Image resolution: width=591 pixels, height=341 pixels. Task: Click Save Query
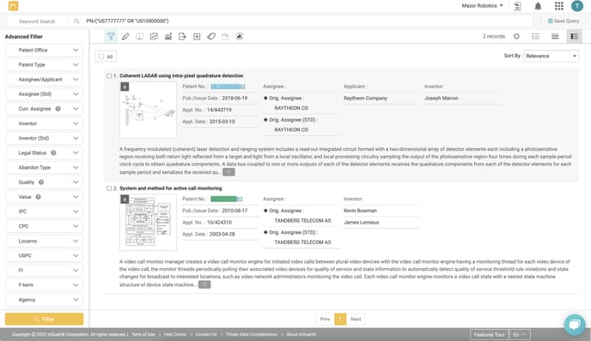(x=564, y=21)
